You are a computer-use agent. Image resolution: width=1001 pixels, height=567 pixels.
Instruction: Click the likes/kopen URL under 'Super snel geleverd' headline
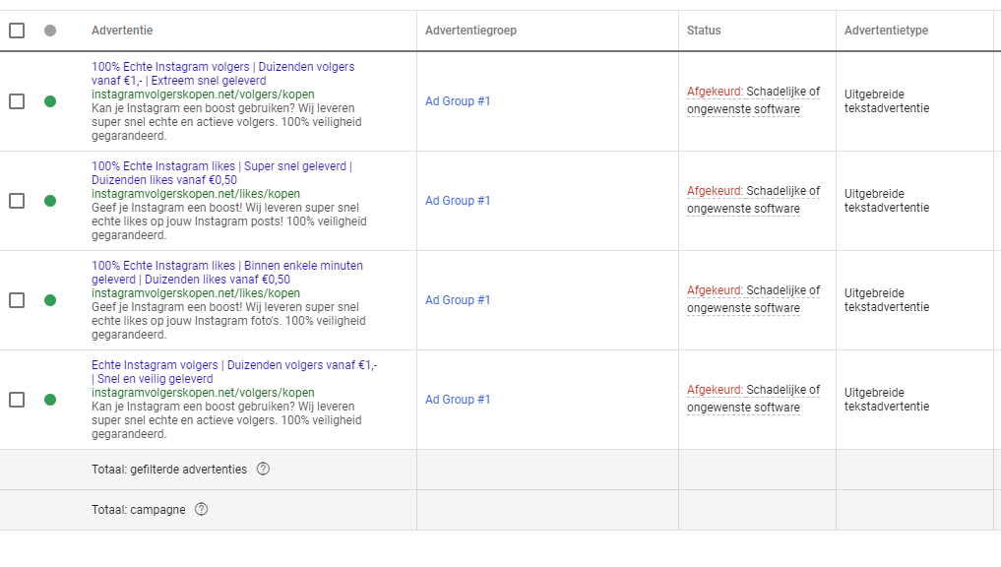195,194
